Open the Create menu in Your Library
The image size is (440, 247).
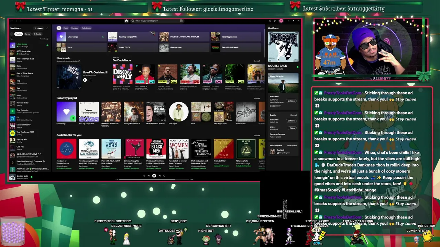(x=38, y=28)
